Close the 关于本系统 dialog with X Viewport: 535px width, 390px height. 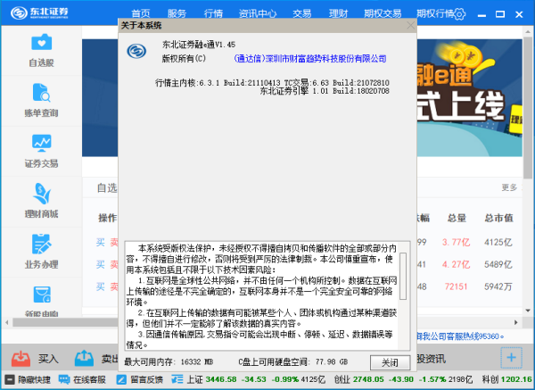[x=411, y=26]
